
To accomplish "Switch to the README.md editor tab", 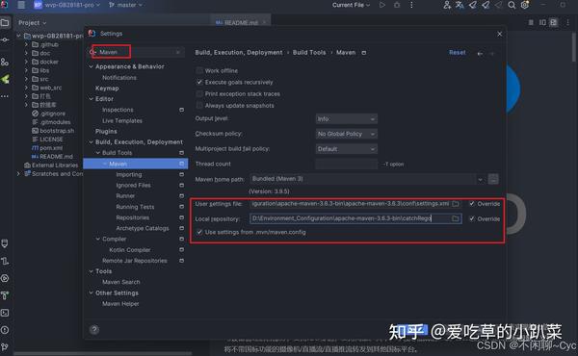I will tap(241, 22).
